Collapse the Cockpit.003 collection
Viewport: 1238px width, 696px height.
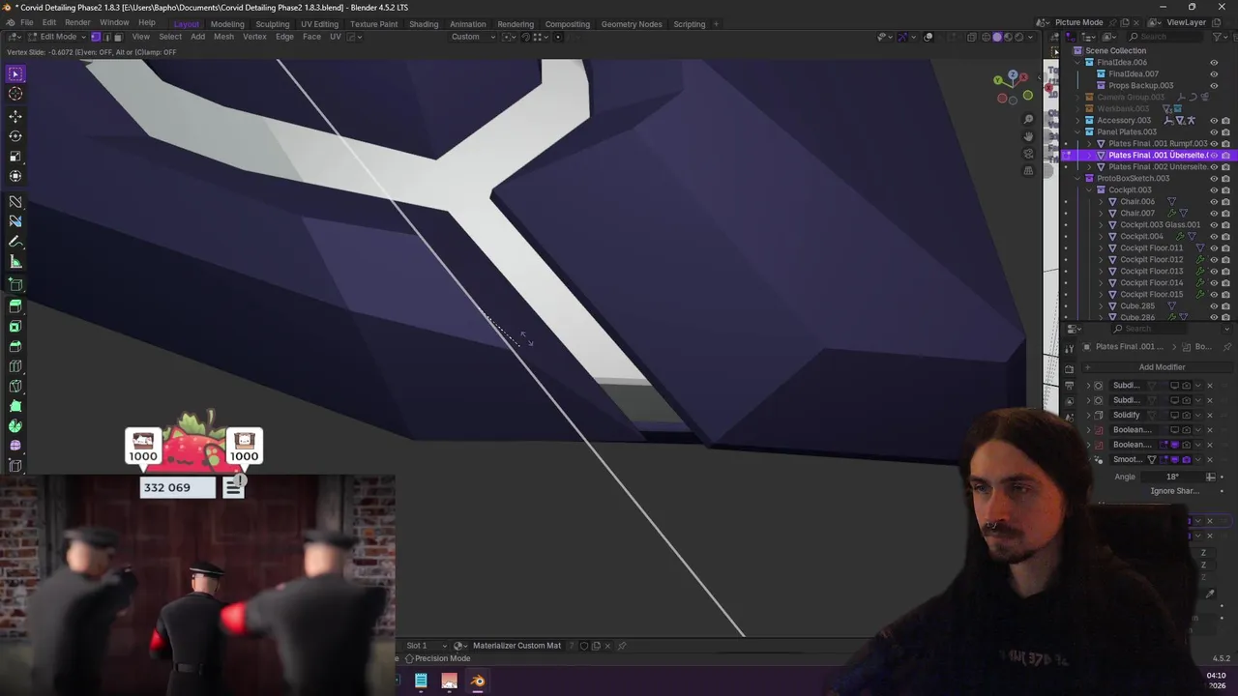coord(1089,189)
